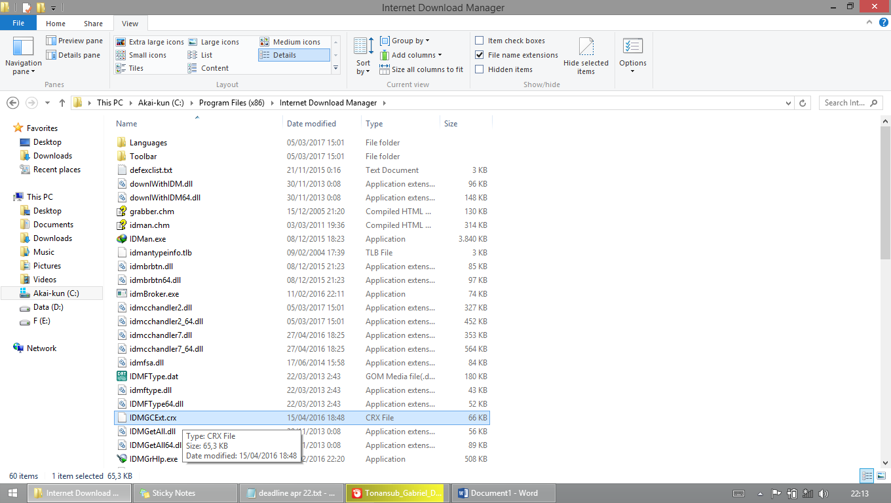Click Hide selected items button

[x=586, y=56]
